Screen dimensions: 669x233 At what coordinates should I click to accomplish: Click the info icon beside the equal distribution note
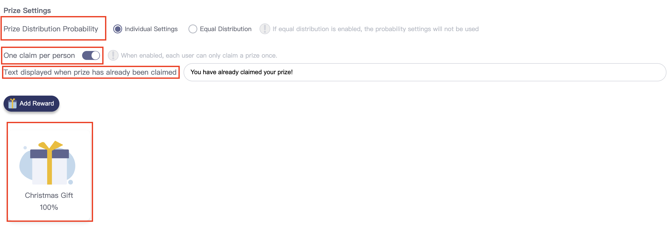(x=265, y=29)
